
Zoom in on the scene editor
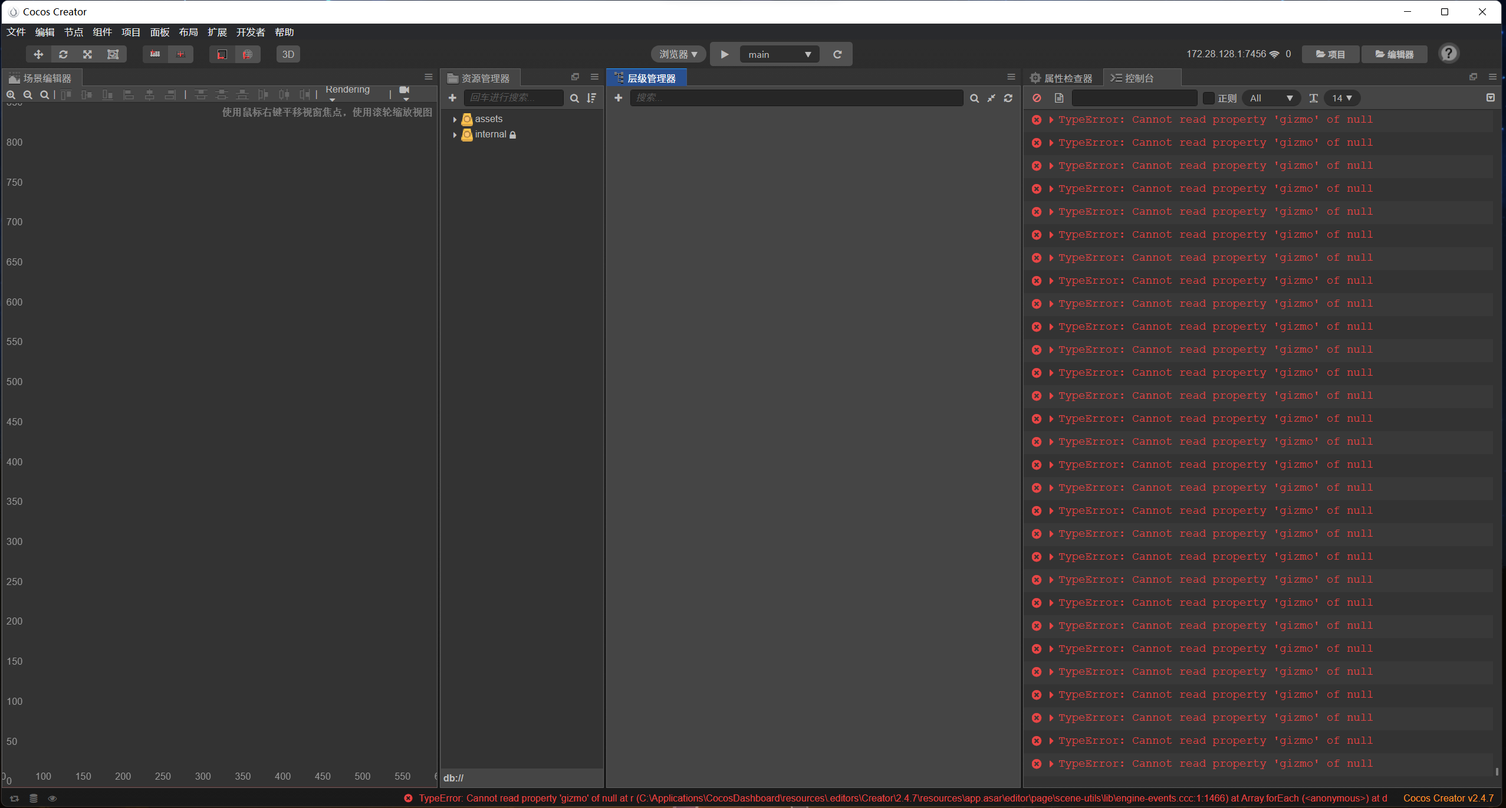coord(11,94)
